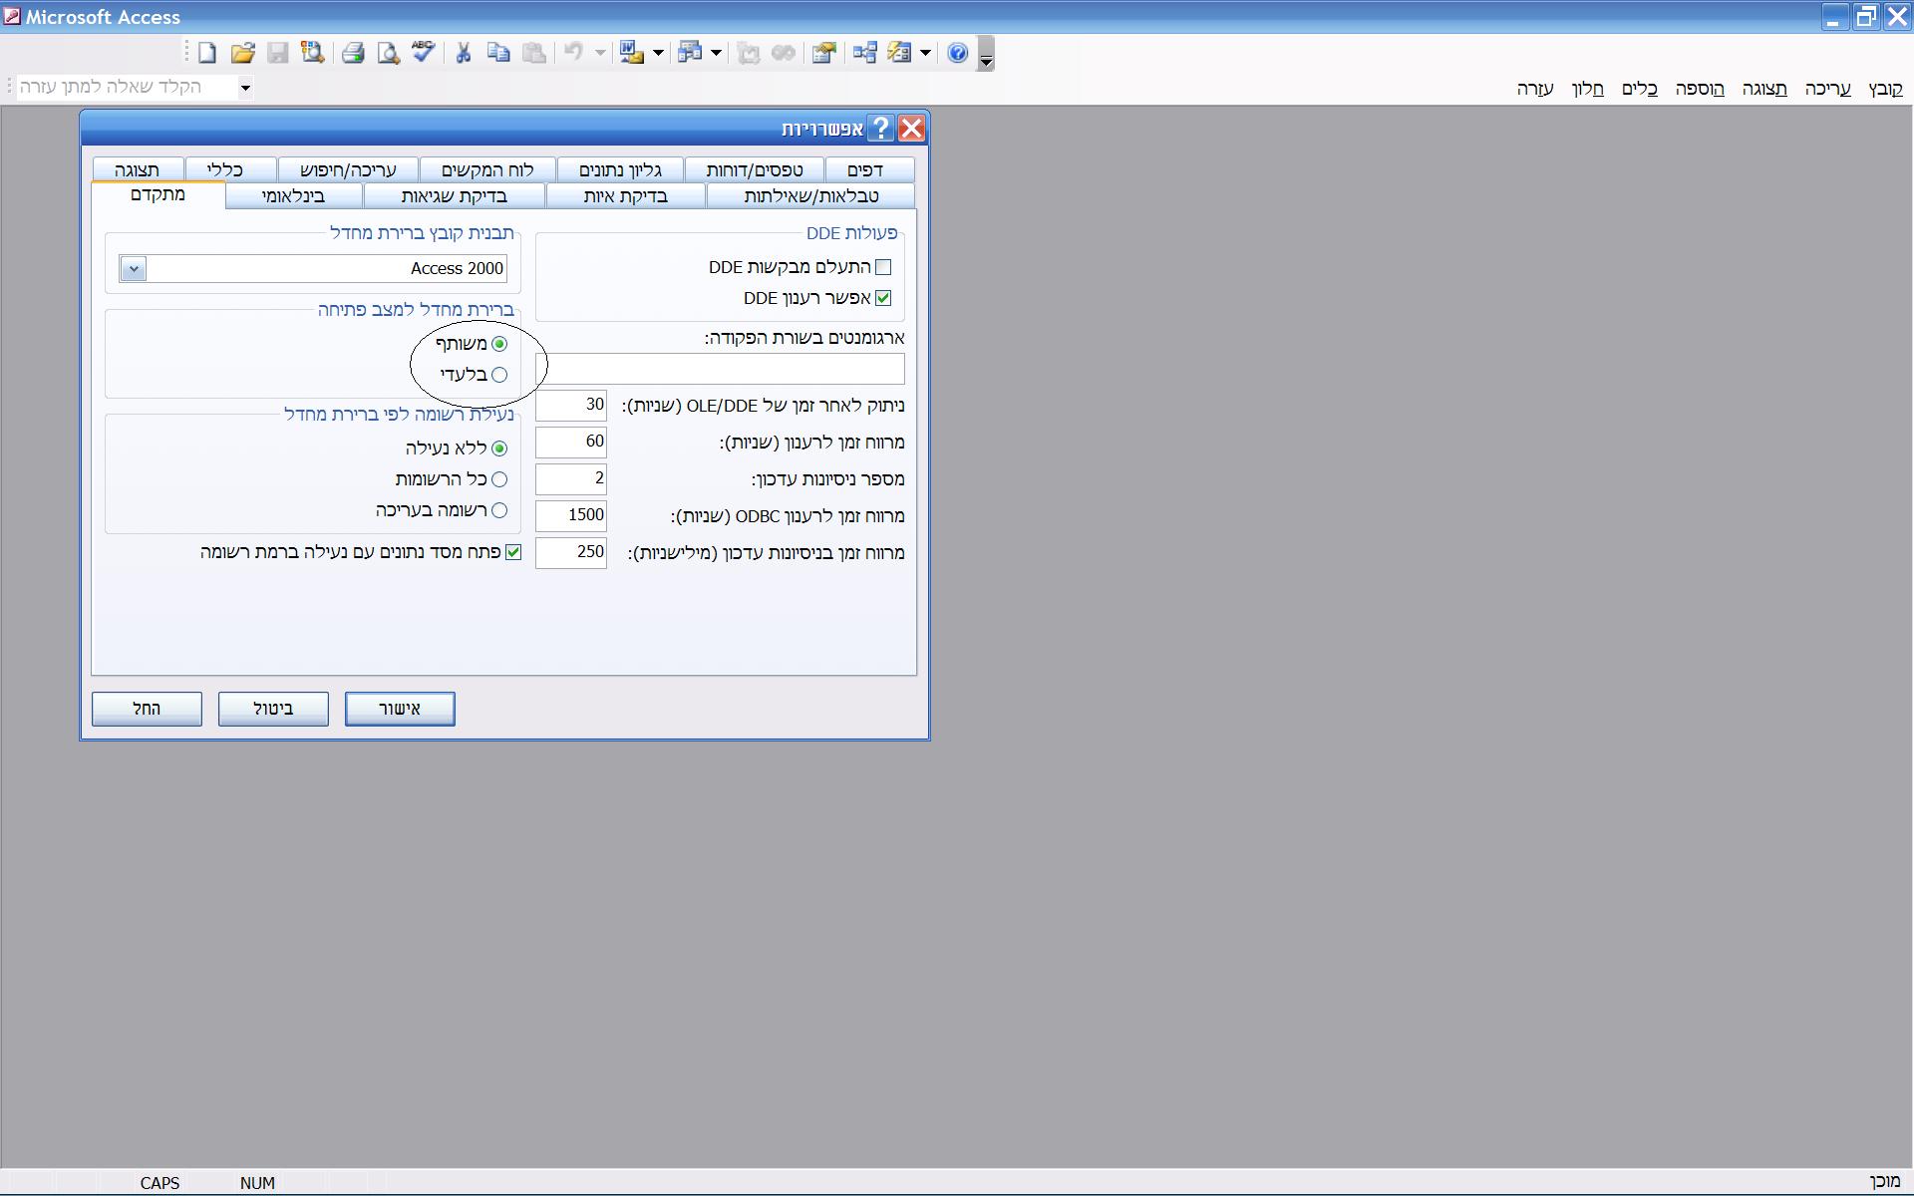The width and height of the screenshot is (1914, 1196).
Task: Click the Copy toolbar icon
Action: point(498,53)
